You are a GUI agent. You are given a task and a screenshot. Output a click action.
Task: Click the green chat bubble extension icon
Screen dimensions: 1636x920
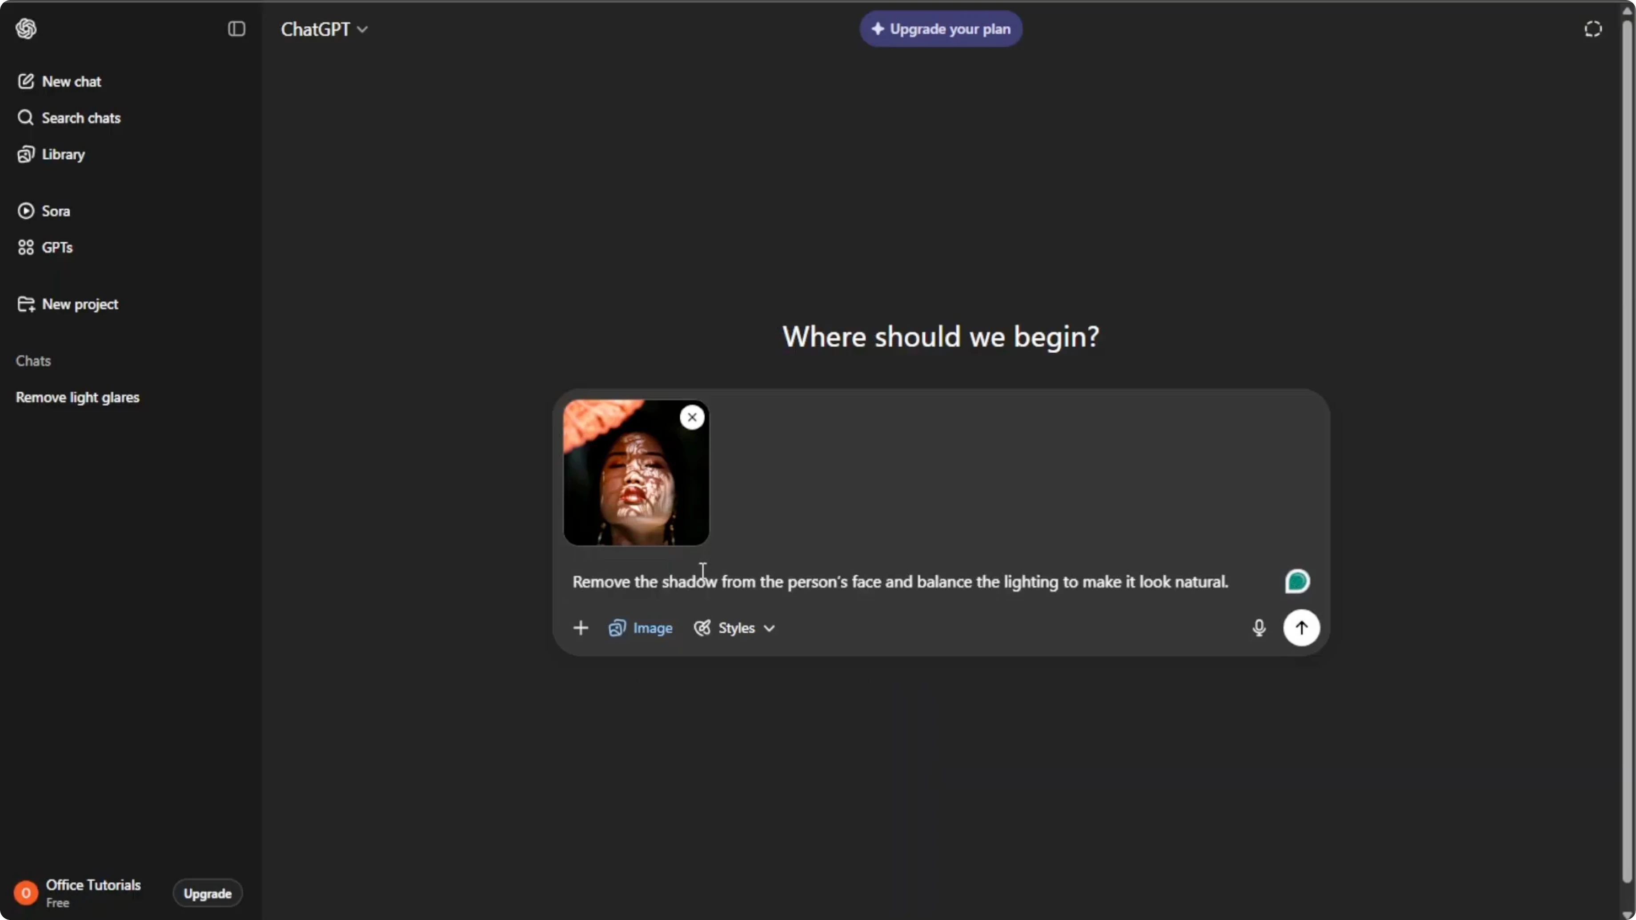1297,581
